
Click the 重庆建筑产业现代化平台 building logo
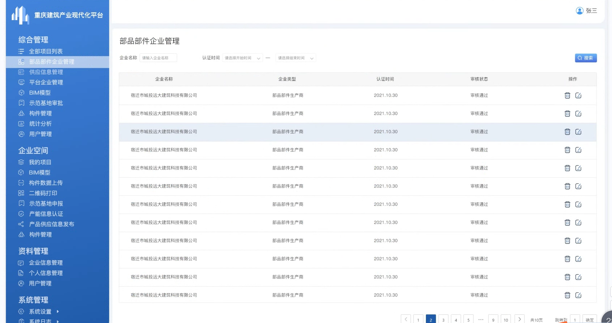pos(20,15)
